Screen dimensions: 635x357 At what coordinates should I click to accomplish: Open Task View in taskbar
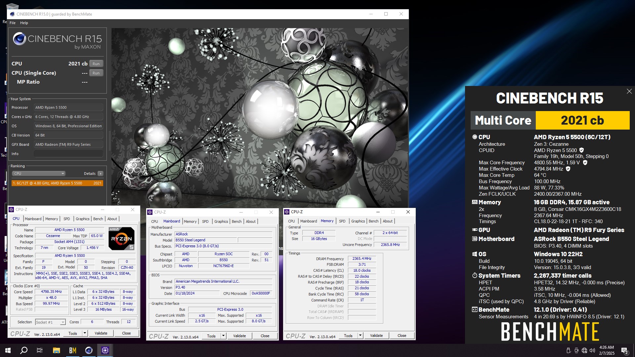point(40,350)
